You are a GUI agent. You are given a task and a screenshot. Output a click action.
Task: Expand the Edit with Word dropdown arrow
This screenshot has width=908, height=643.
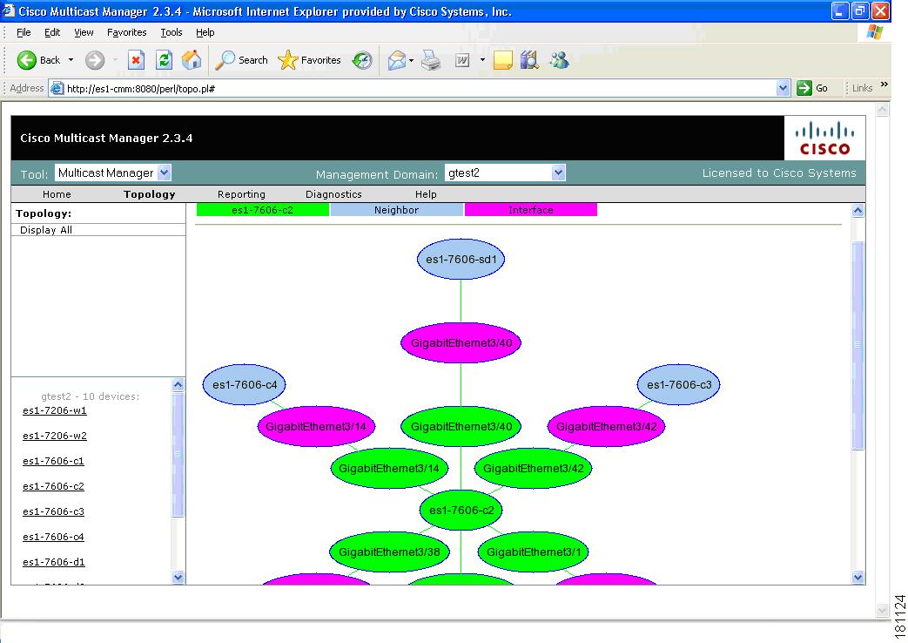482,60
